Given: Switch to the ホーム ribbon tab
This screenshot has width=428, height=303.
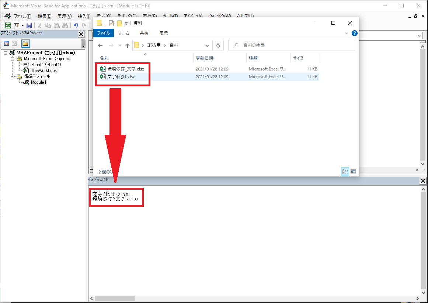Looking at the screenshot, I should click(124, 33).
